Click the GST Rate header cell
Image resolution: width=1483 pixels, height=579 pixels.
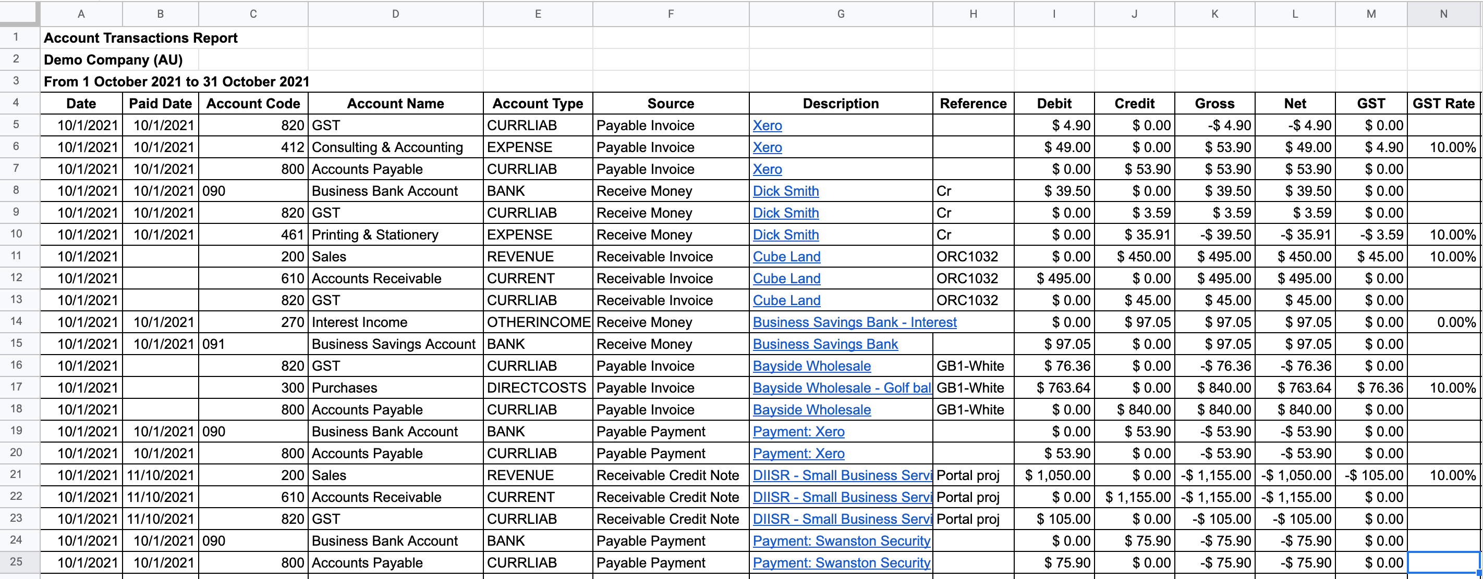coord(1443,104)
